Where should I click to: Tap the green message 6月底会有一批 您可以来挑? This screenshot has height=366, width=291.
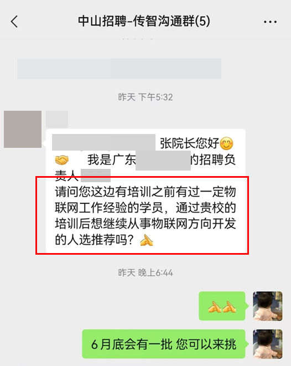click(164, 344)
